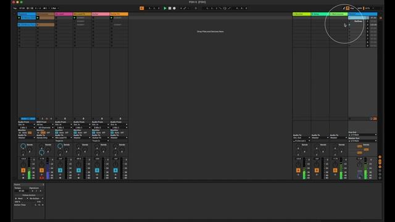Select the Guitar FX track header
This screenshot has height=222, width=395.
119,14
